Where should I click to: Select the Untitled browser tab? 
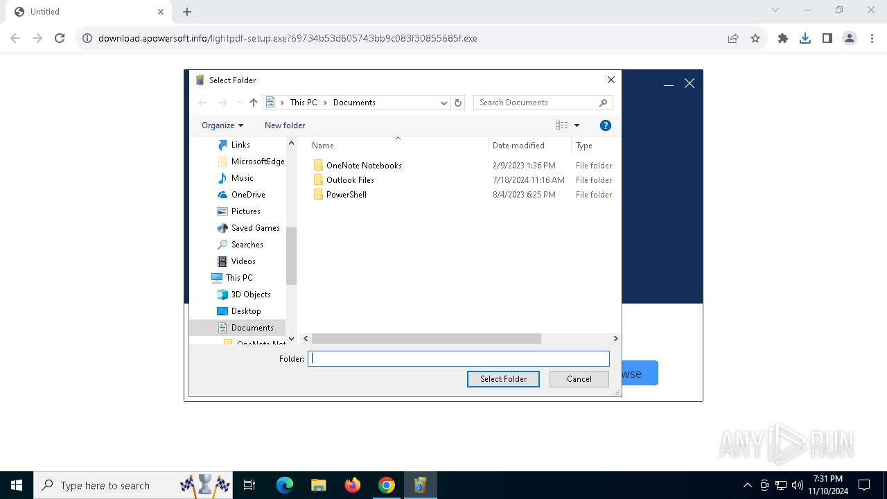[89, 12]
